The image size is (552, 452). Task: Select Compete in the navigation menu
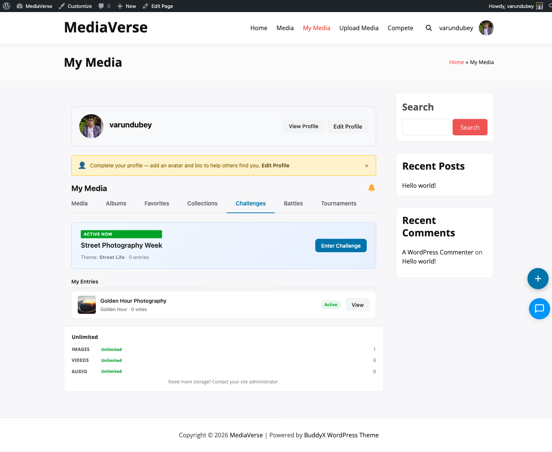400,28
